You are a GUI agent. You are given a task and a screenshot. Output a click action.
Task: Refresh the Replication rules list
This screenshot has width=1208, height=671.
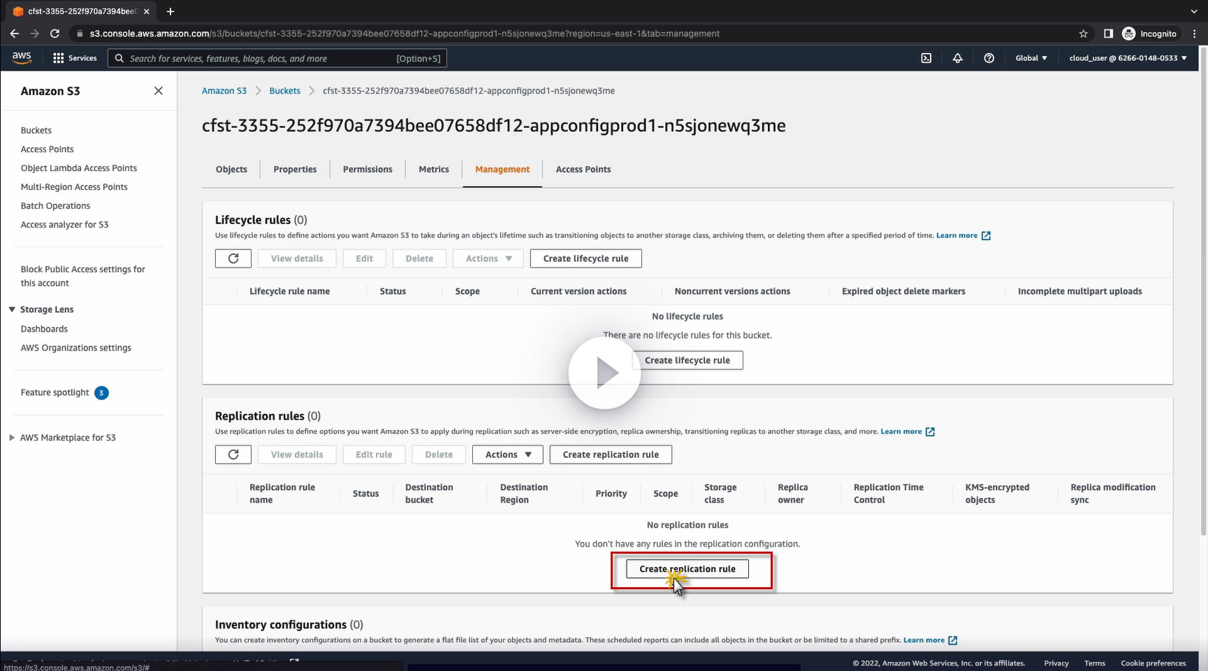coord(233,455)
